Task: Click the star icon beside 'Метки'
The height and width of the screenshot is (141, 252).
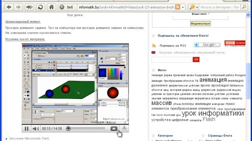Action: point(153,70)
